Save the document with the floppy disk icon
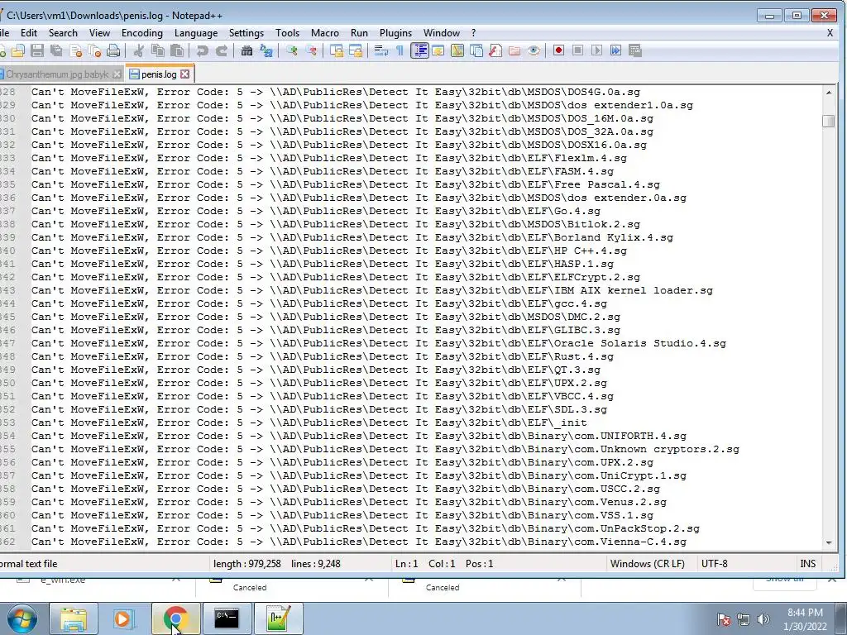Screen dimensions: 847x635 (36, 50)
